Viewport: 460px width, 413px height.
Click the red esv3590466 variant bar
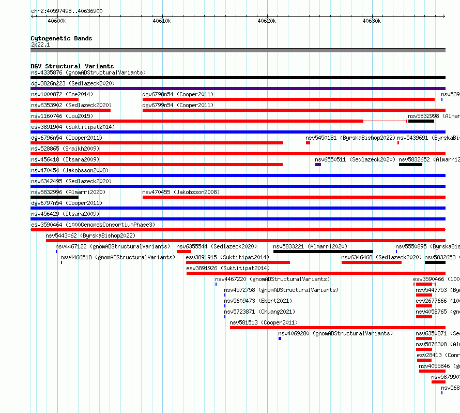click(x=424, y=284)
